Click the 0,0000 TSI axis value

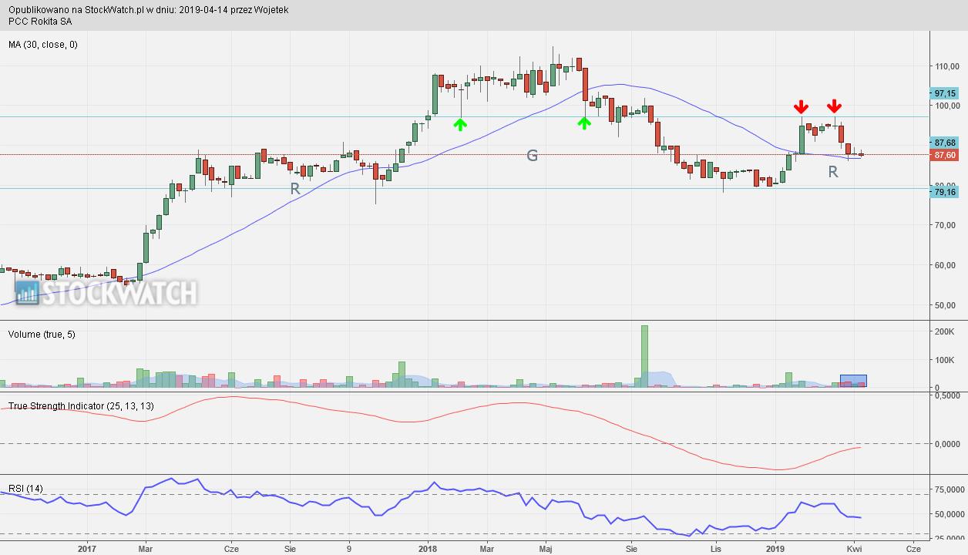[946, 444]
